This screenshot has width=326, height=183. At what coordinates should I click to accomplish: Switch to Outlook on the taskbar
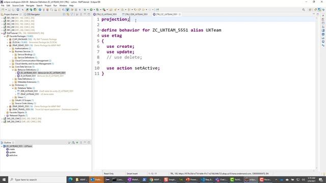click(x=96, y=179)
